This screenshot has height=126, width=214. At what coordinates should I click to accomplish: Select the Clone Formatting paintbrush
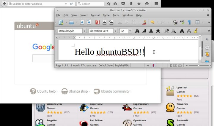[x=144, y=22]
